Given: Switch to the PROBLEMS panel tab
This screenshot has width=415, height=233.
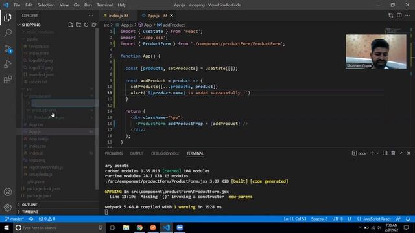Looking at the screenshot, I should pos(114,153).
